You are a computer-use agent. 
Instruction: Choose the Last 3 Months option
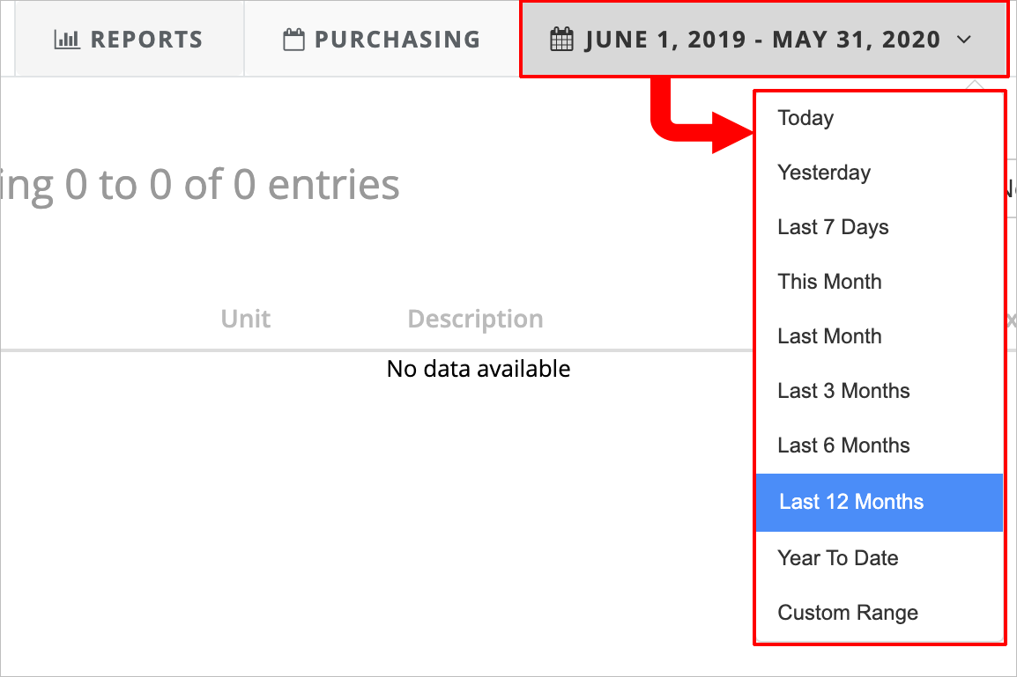tap(843, 390)
